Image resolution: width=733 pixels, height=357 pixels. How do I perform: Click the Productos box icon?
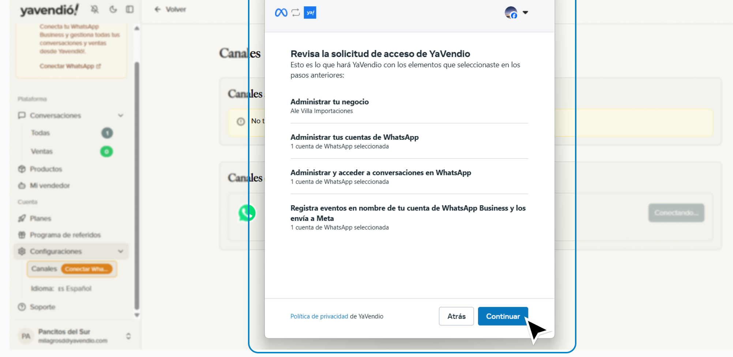tap(22, 169)
